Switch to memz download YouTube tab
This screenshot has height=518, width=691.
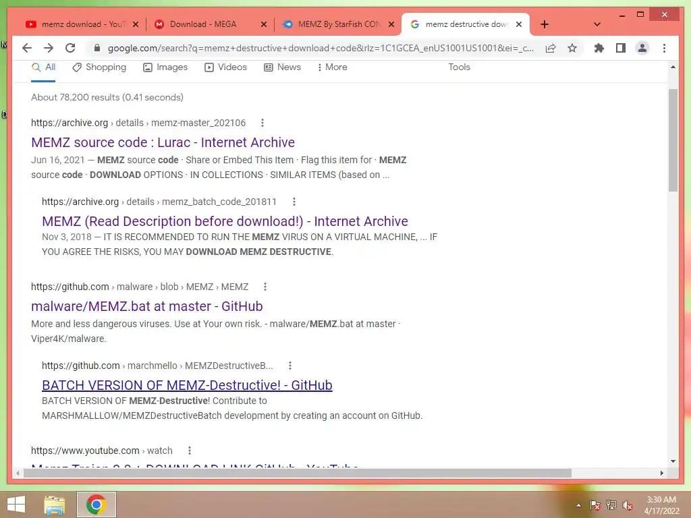(82, 24)
